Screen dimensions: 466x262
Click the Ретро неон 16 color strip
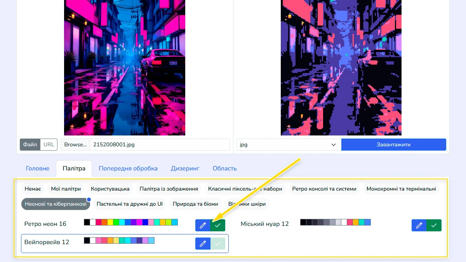click(131, 222)
